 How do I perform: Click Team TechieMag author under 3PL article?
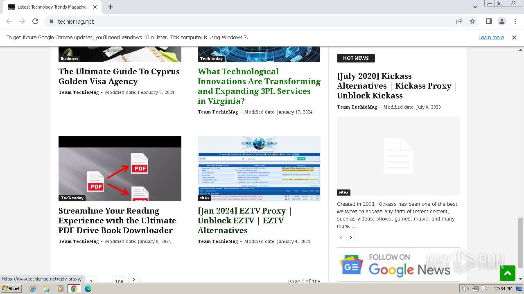218,112
